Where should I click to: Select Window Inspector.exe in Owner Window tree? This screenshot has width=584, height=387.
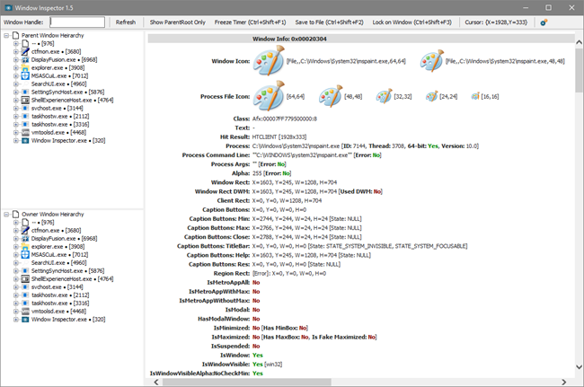point(67,319)
